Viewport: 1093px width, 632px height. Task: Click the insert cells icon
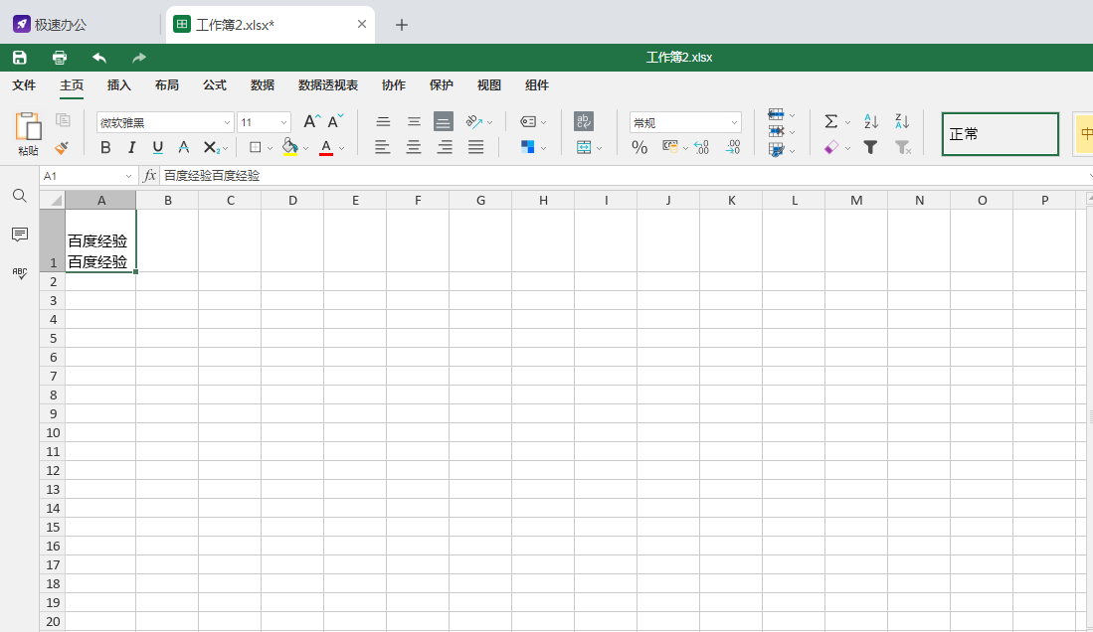coord(776,115)
